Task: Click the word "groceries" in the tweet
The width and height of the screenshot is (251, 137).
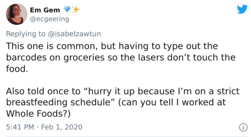Action: [84, 58]
